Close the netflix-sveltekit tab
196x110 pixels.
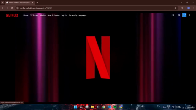[33, 2]
